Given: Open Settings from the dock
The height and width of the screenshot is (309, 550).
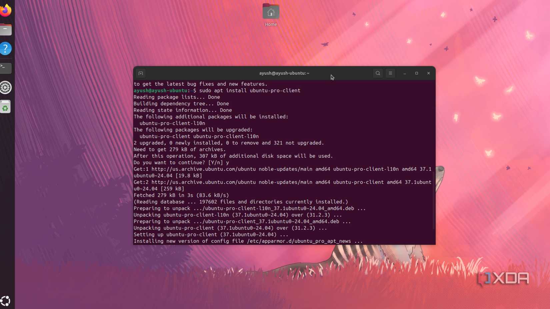Looking at the screenshot, I should (6, 87).
